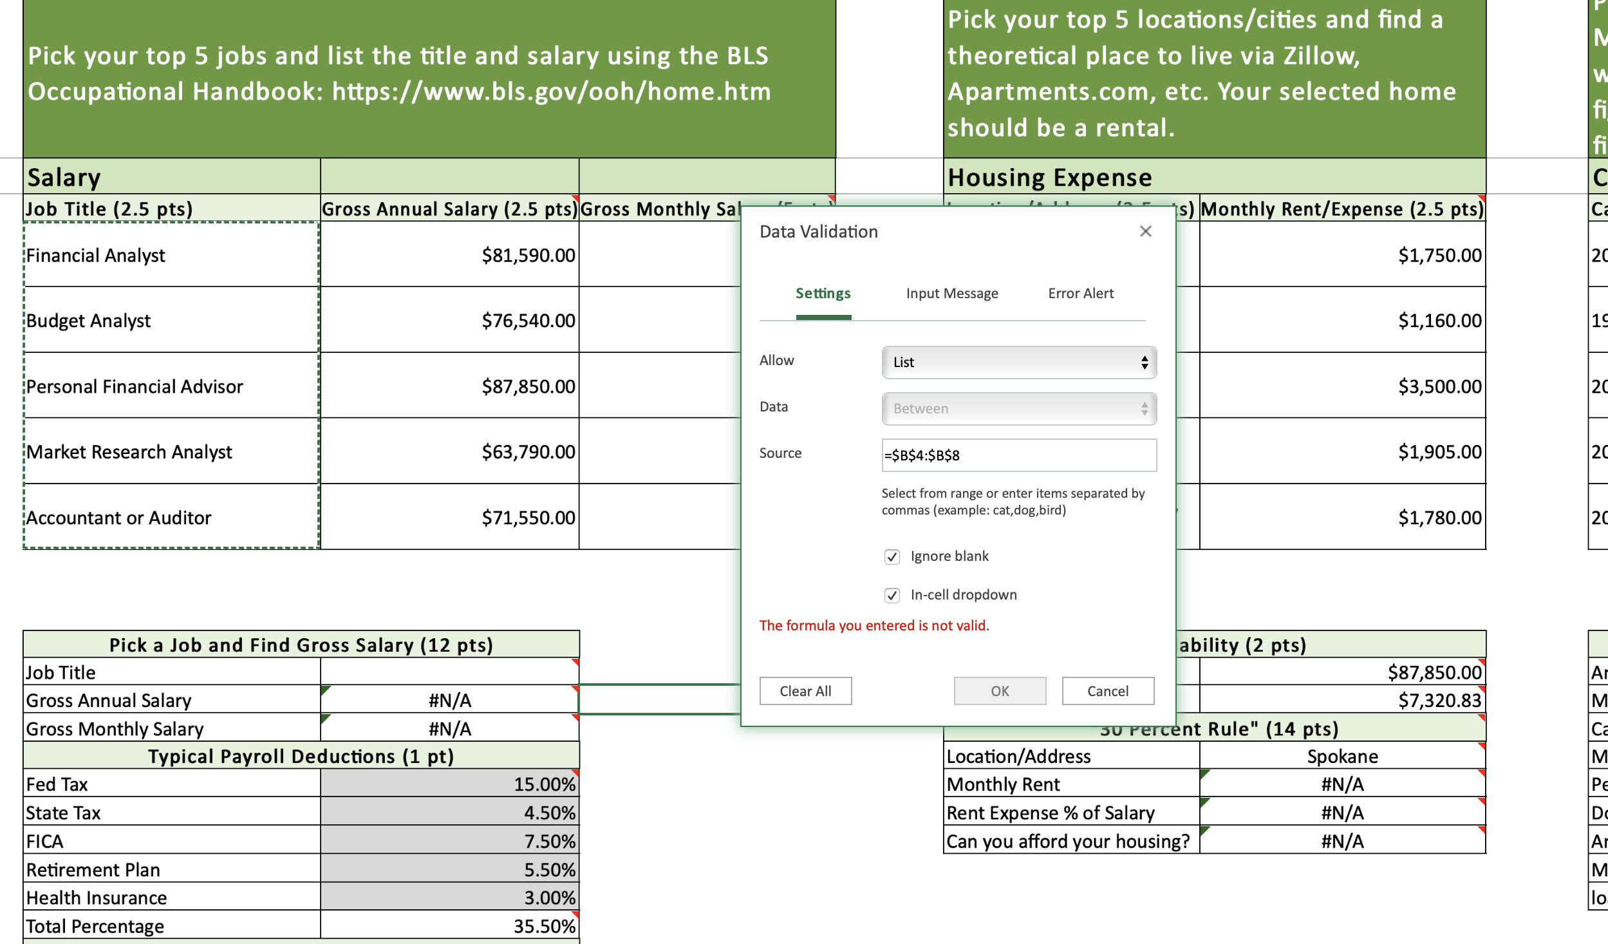Switch to the Error Alert tab

[x=1080, y=293]
